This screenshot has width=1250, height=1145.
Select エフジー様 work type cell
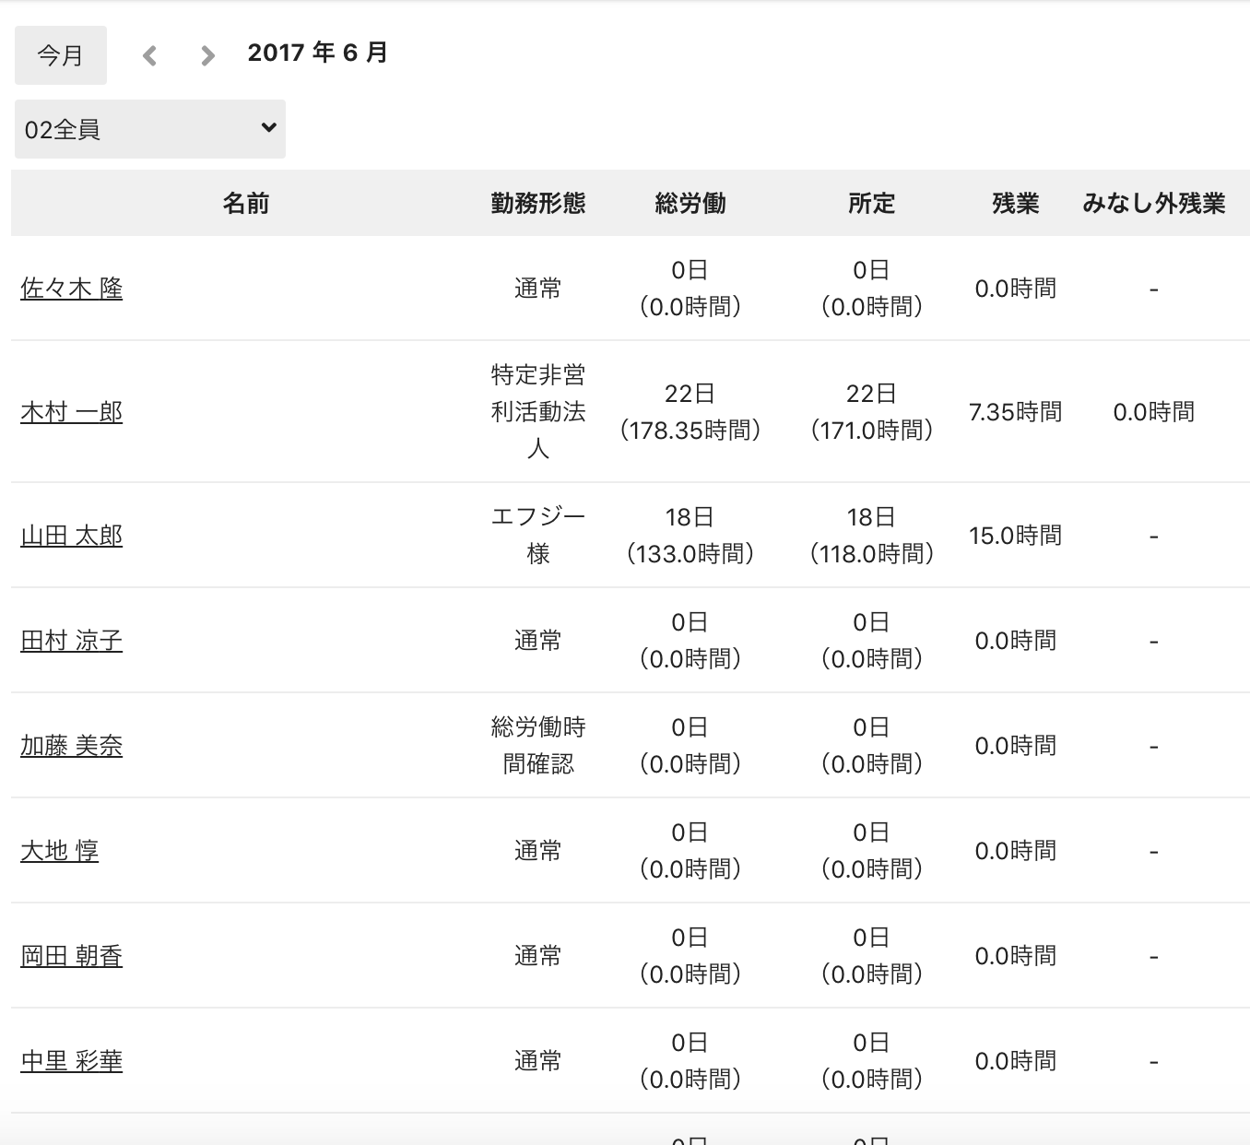click(x=538, y=536)
